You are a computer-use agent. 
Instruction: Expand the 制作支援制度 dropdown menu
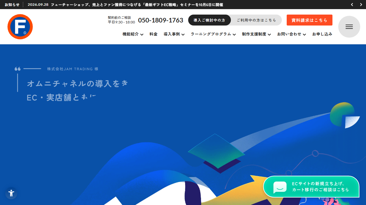point(257,34)
